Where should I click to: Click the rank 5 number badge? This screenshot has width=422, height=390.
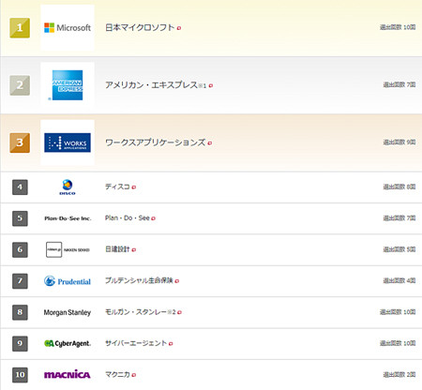[20, 218]
